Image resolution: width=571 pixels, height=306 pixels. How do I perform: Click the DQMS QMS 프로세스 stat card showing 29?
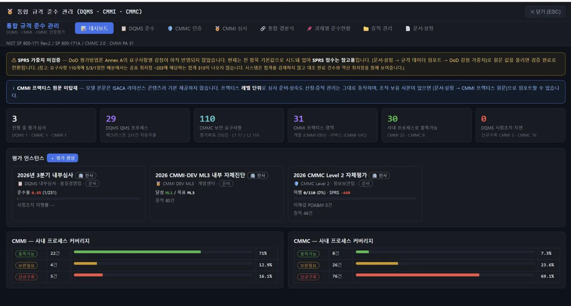[145, 125]
